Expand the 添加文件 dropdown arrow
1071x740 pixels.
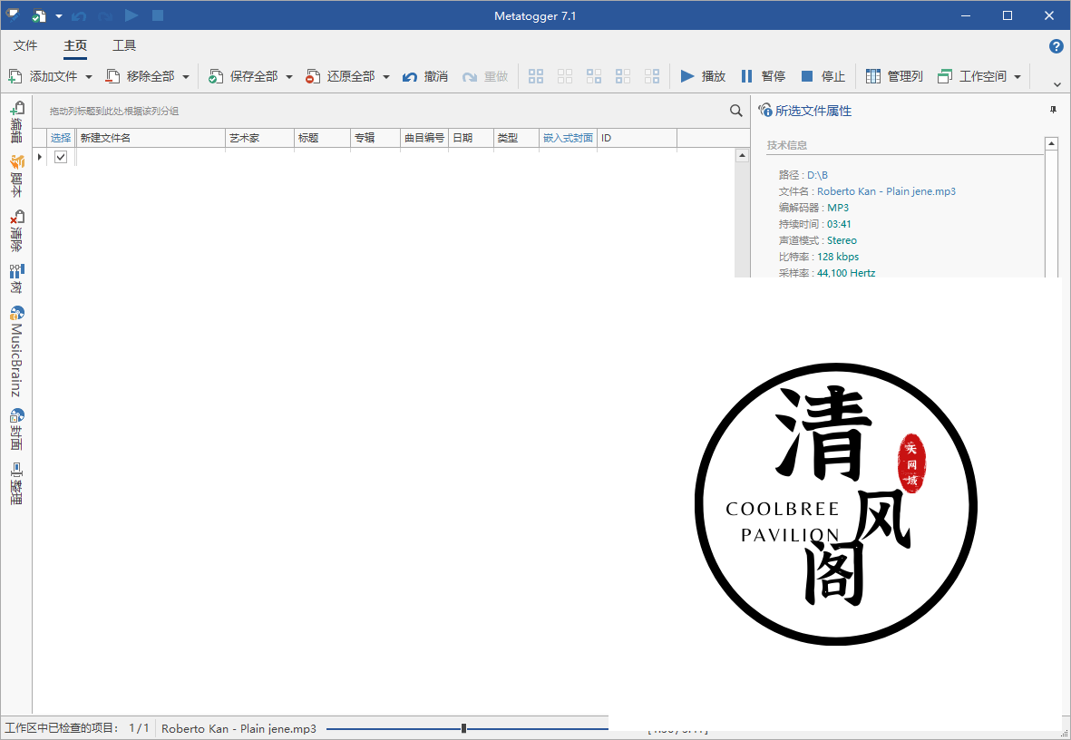[x=89, y=76]
